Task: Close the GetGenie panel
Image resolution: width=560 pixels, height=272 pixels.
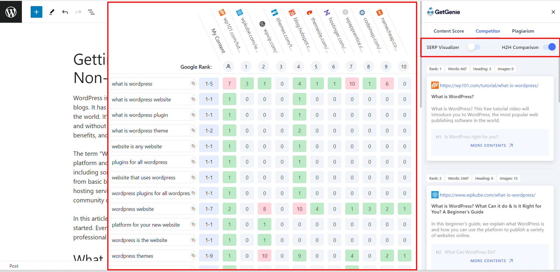Action: [x=553, y=12]
